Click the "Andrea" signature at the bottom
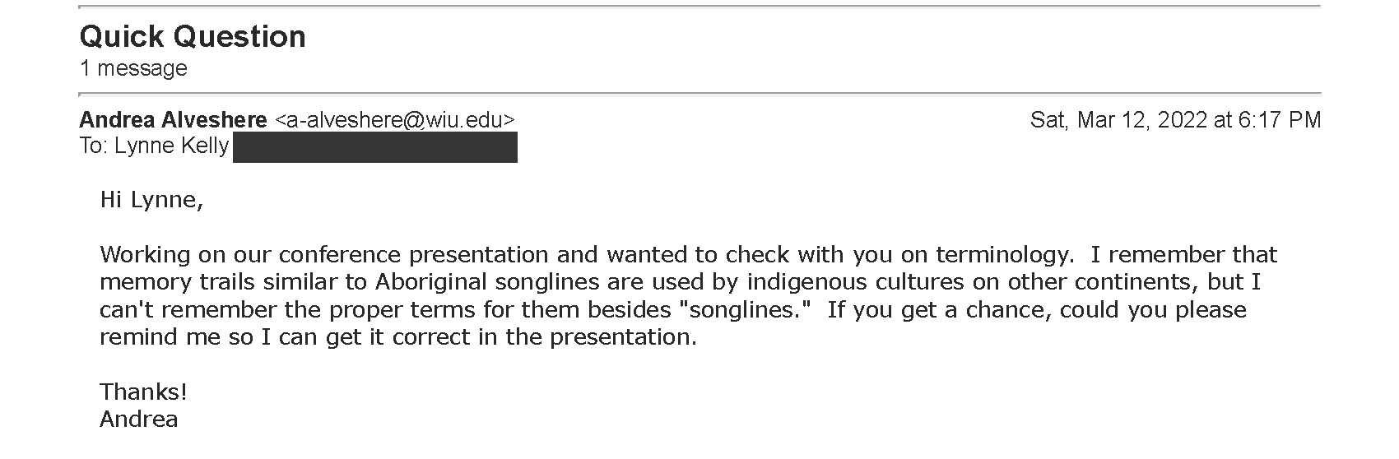This screenshot has width=1399, height=459. (138, 419)
